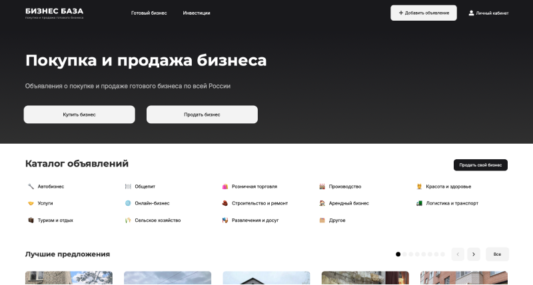Select the first carousel pagination dot
The width and height of the screenshot is (533, 285).
[398, 254]
